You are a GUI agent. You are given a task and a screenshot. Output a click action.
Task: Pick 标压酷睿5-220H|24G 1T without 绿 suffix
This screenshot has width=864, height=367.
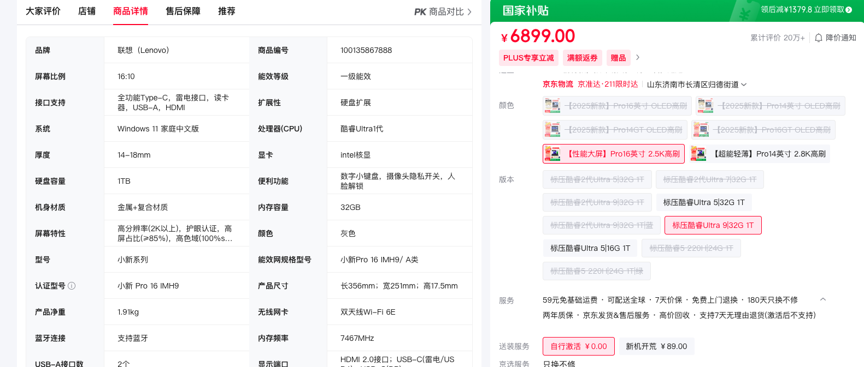(691, 248)
